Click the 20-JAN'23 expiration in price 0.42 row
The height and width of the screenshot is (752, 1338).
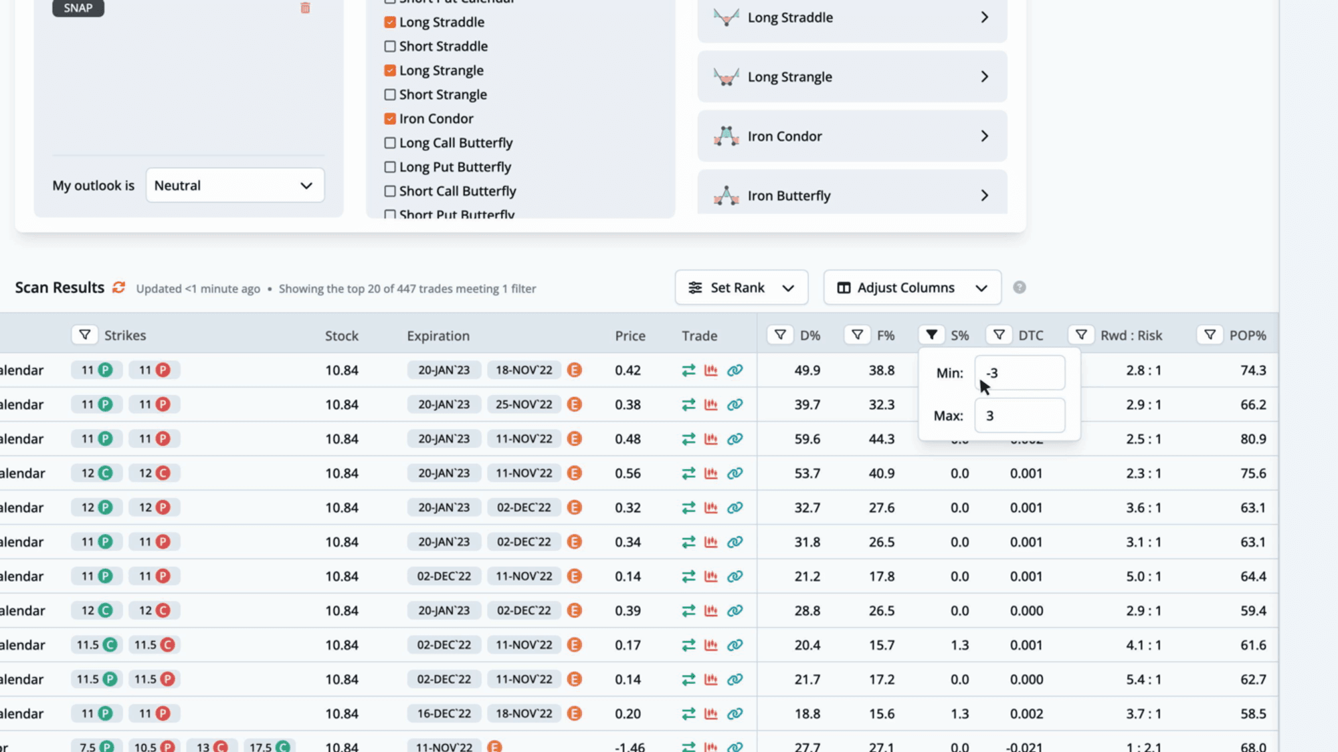coord(444,370)
